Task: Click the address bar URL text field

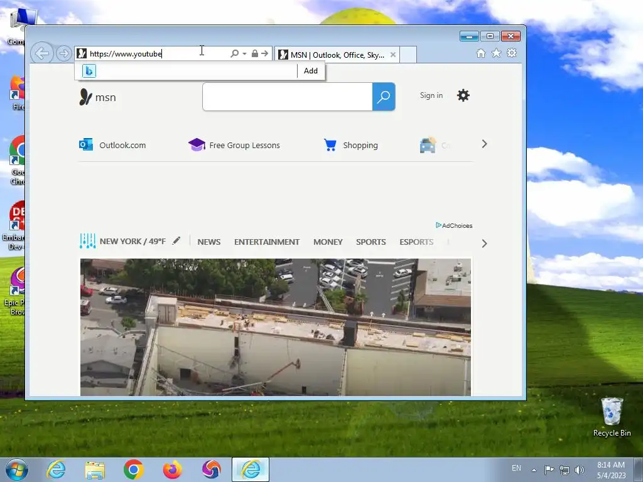Action: [158, 54]
